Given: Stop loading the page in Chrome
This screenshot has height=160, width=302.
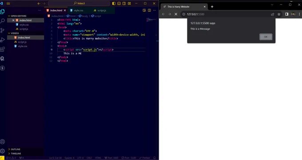Looking at the screenshot, I should click(176, 14).
